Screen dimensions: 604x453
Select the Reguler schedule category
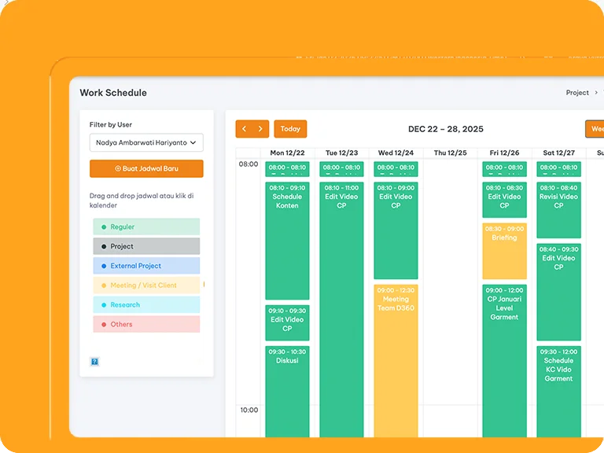click(x=146, y=226)
